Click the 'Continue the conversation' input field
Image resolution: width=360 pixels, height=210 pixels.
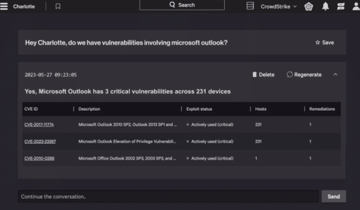coord(168,196)
